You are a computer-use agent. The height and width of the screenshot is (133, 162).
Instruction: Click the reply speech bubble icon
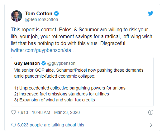[13, 125]
